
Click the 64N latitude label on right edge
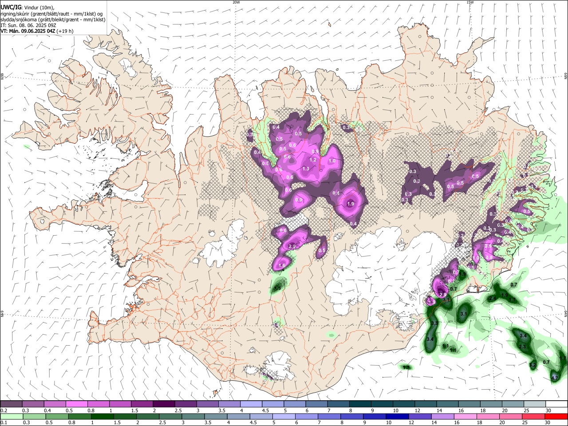click(x=566, y=314)
